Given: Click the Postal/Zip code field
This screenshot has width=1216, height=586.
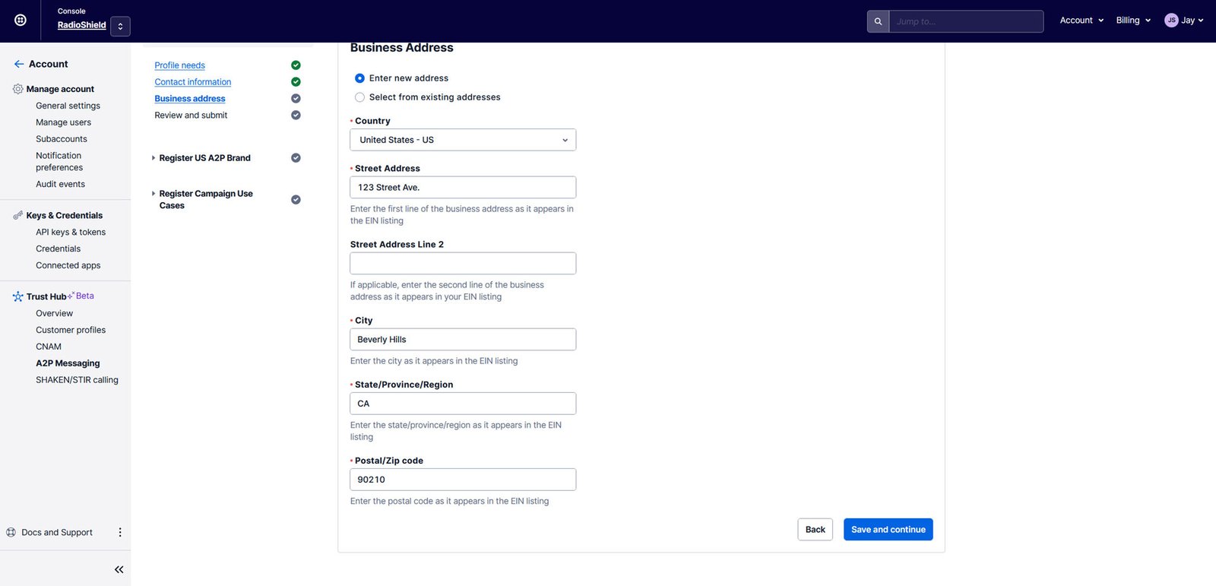Looking at the screenshot, I should click(x=463, y=480).
